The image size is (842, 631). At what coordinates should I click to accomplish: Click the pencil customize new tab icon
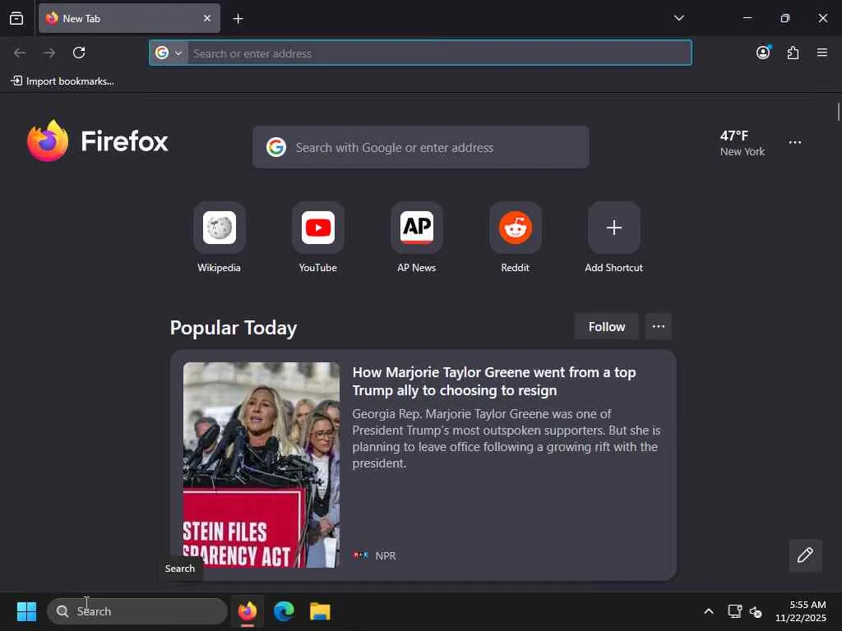pos(805,555)
